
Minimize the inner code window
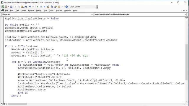coord(181,11)
